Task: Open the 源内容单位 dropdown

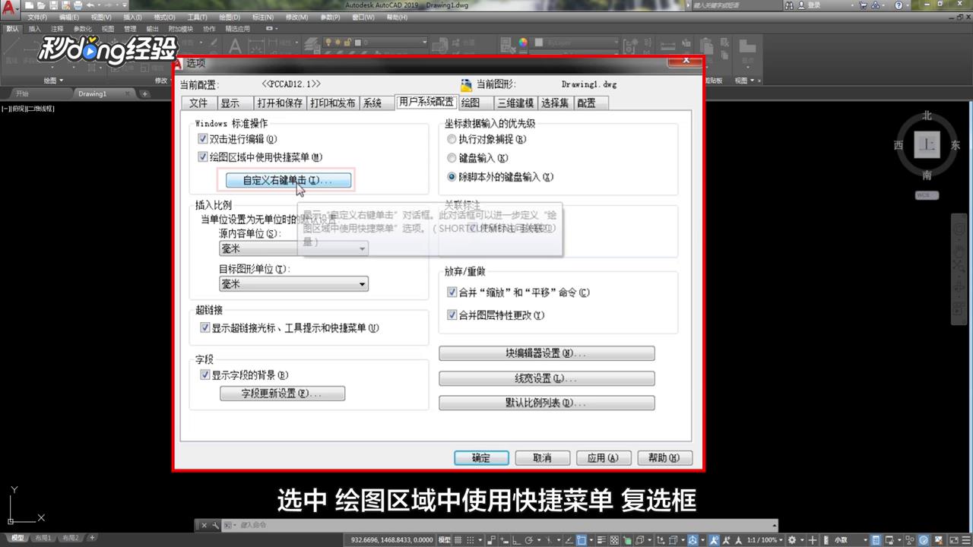Action: point(293,248)
